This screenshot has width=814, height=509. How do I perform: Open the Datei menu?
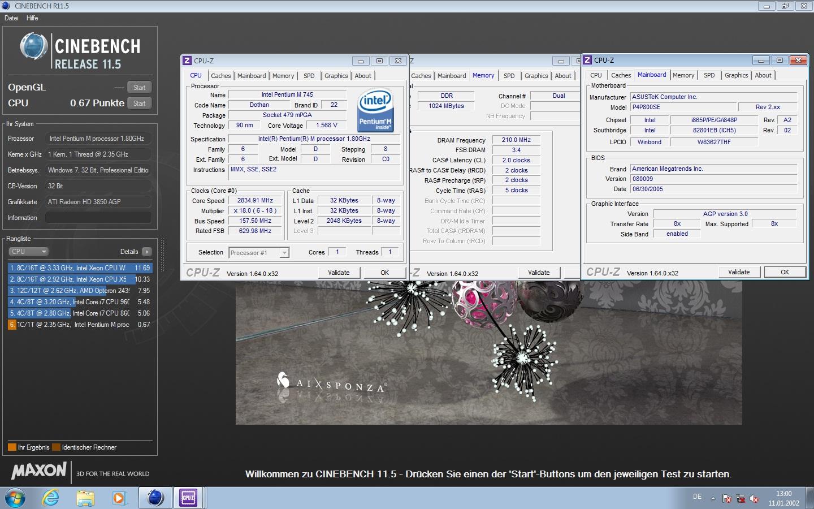click(x=11, y=18)
